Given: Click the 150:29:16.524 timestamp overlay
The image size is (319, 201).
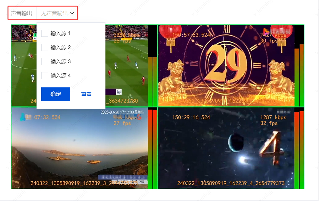Looking at the screenshot, I should [191, 117].
